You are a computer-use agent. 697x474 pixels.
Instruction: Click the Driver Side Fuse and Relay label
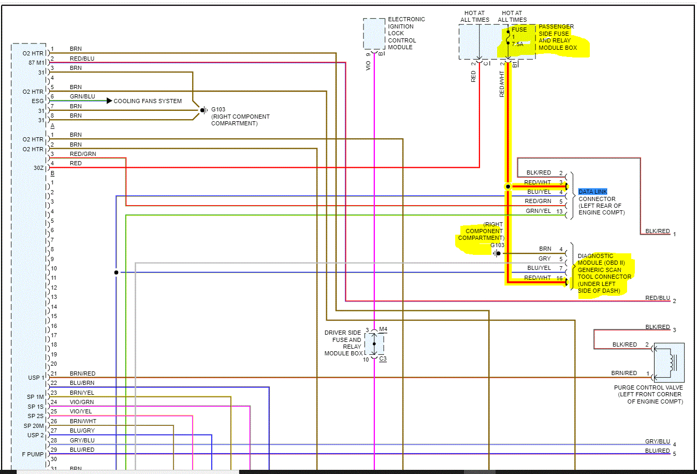[x=343, y=343]
